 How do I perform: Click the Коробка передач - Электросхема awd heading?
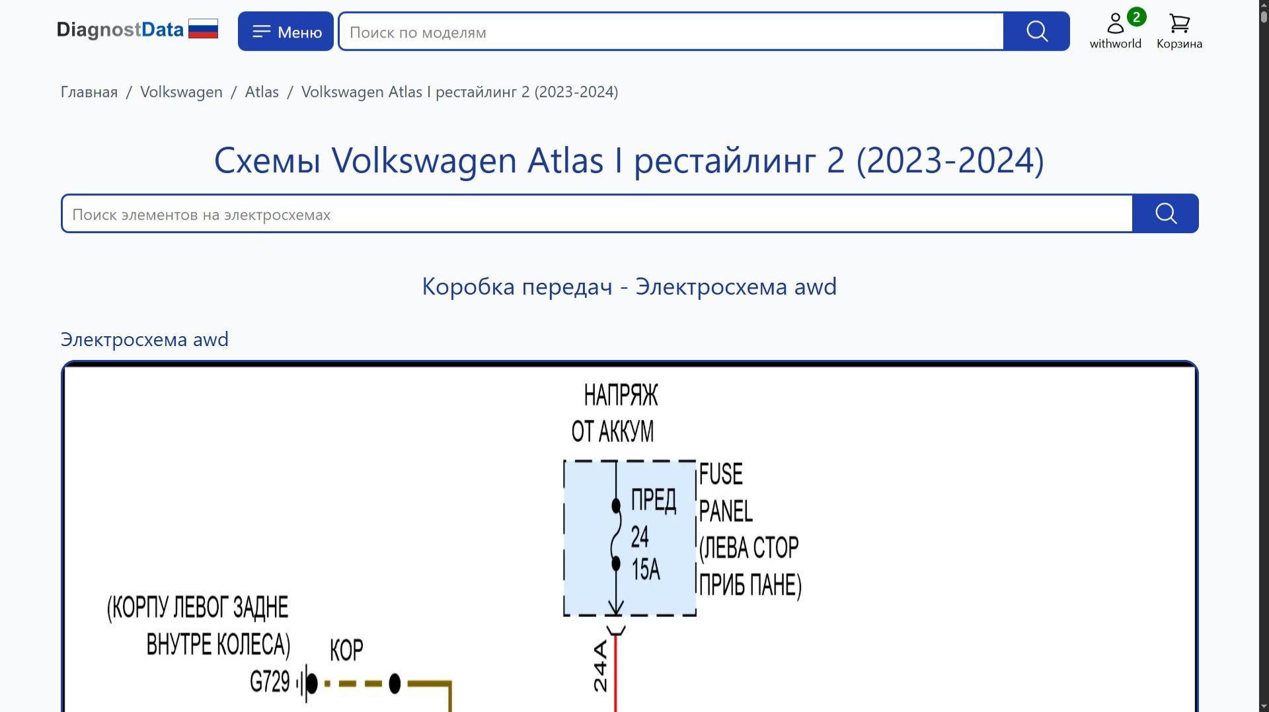click(x=629, y=287)
